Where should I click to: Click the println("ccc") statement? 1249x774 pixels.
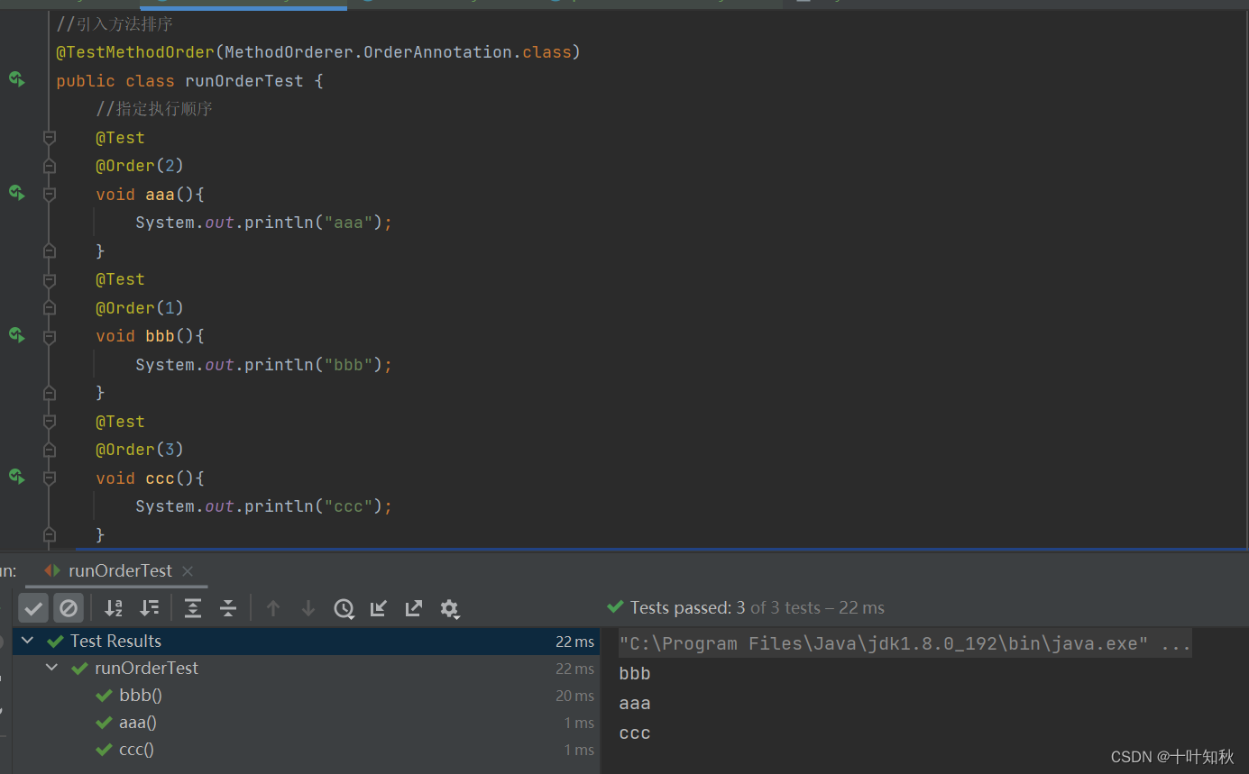coord(264,506)
